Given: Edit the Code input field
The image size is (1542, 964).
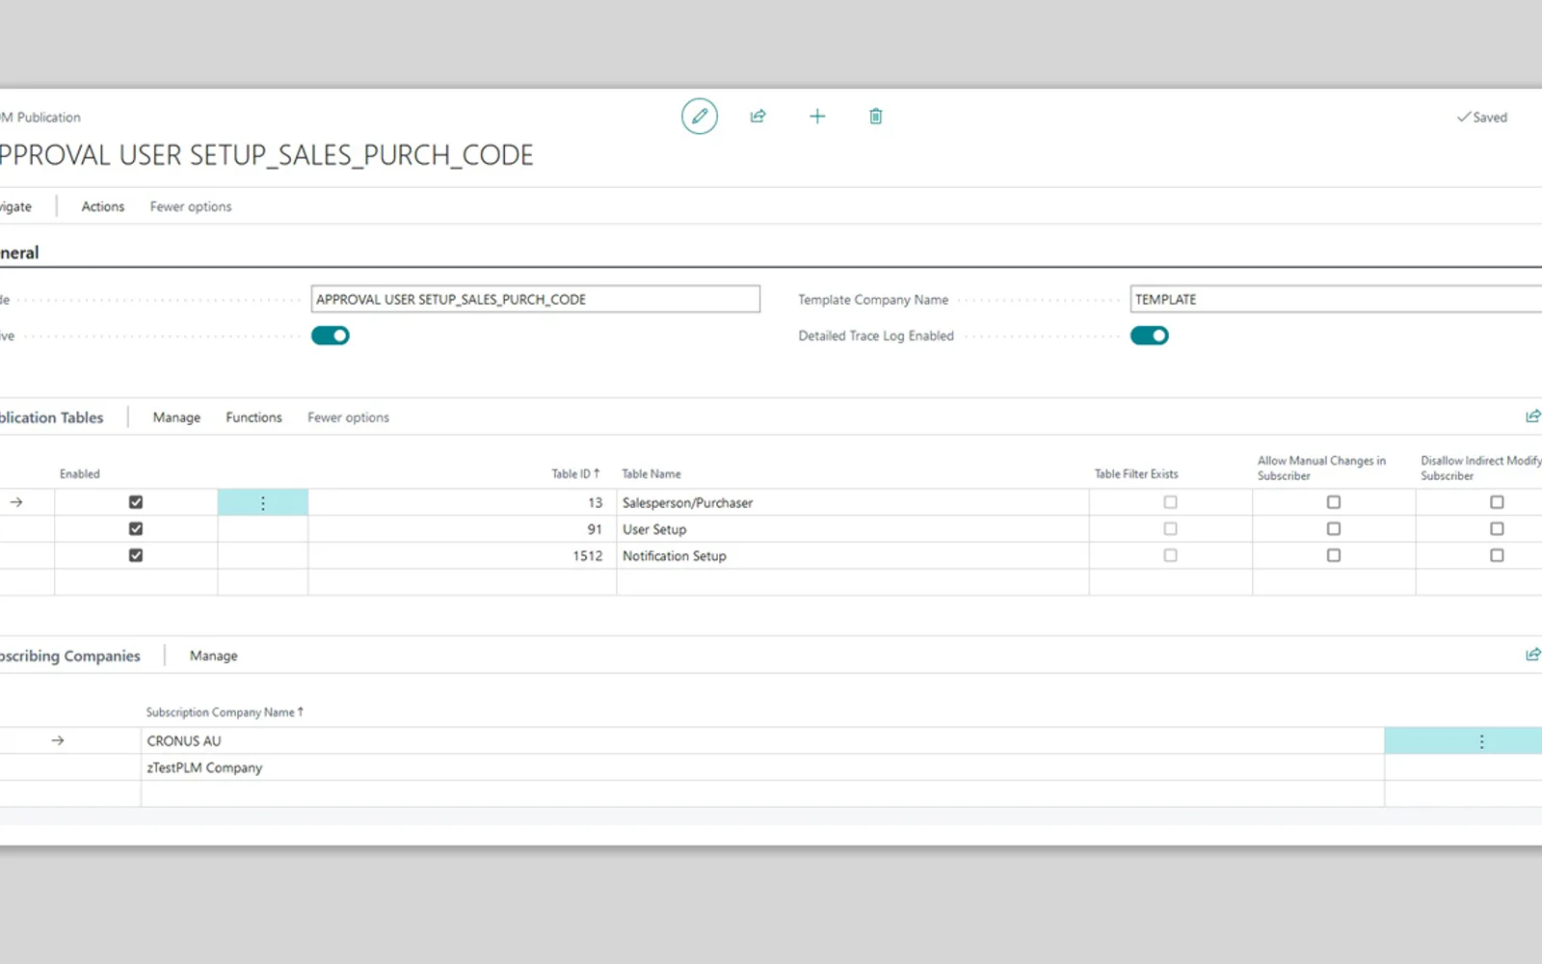Looking at the screenshot, I should 536,299.
